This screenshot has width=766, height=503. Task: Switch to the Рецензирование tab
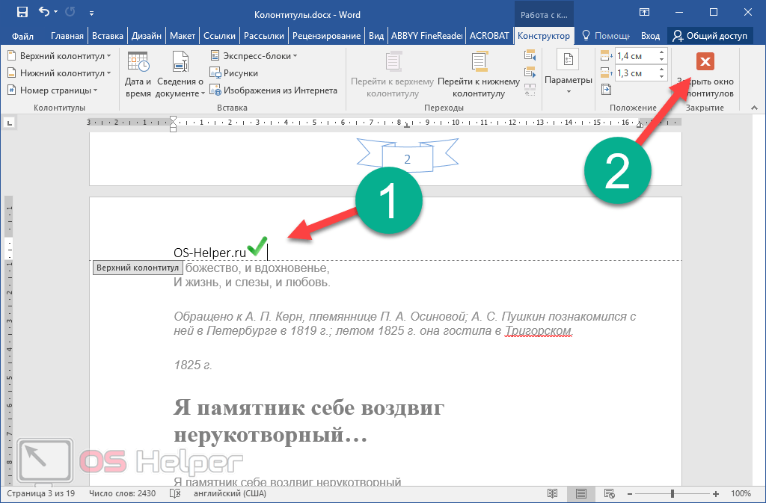coord(327,35)
